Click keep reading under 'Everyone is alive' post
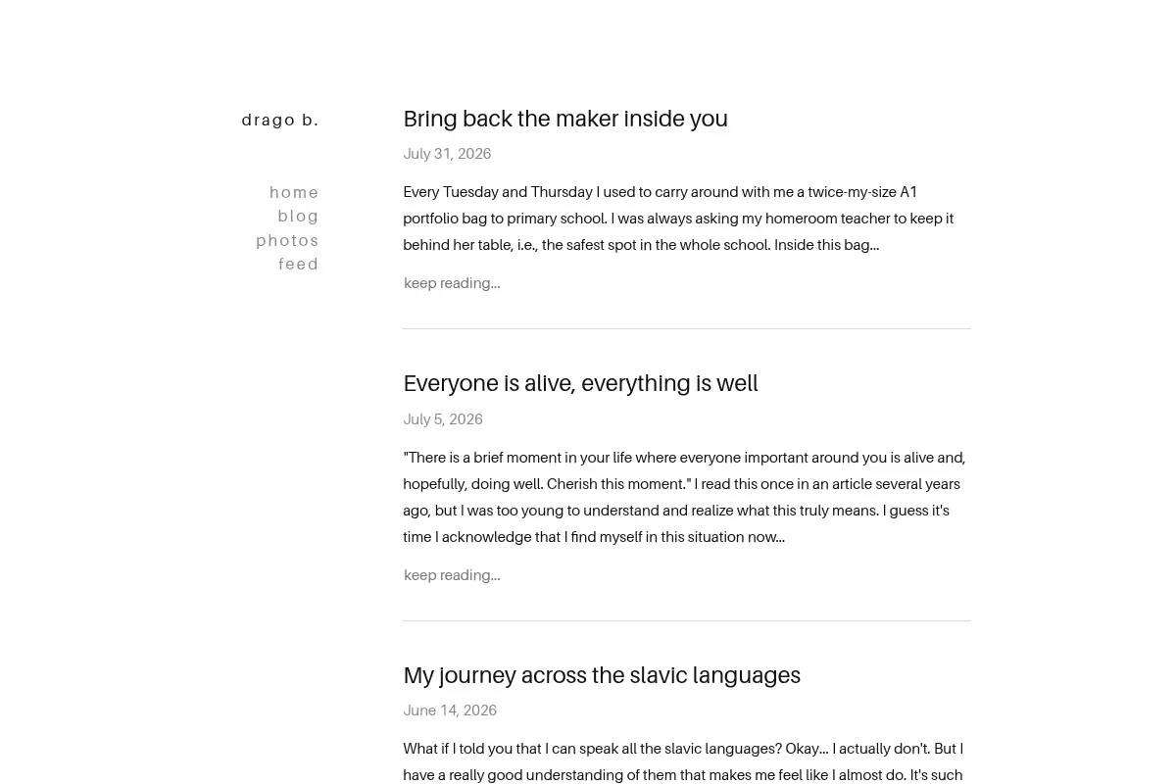The height and width of the screenshot is (784, 1176). [x=452, y=575]
